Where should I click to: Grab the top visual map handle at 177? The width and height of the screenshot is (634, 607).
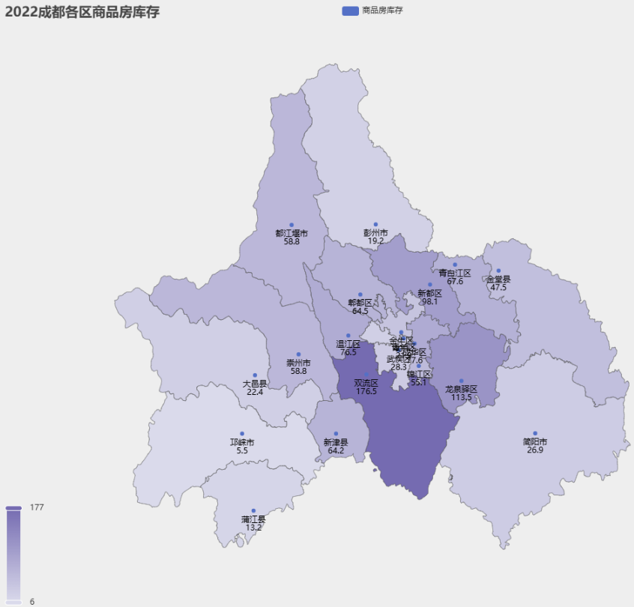(13, 507)
